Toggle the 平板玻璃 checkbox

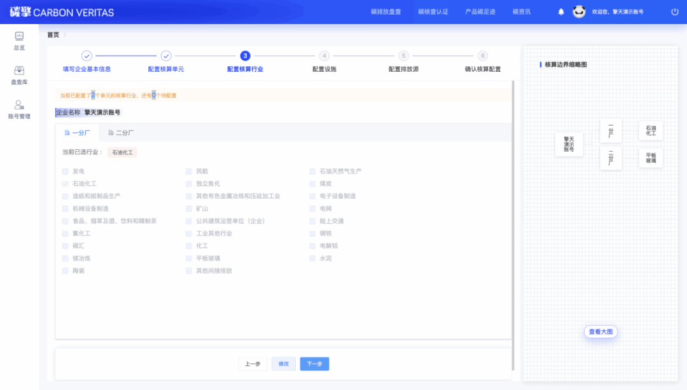[x=189, y=259]
